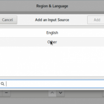Click the magnifying glass search icon

(2, 84)
